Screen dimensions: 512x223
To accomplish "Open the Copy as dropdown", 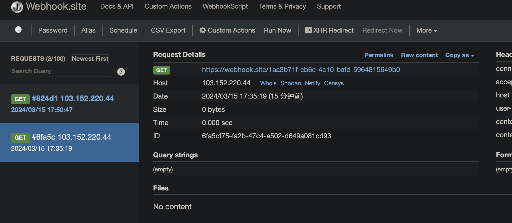I will [x=460, y=55].
